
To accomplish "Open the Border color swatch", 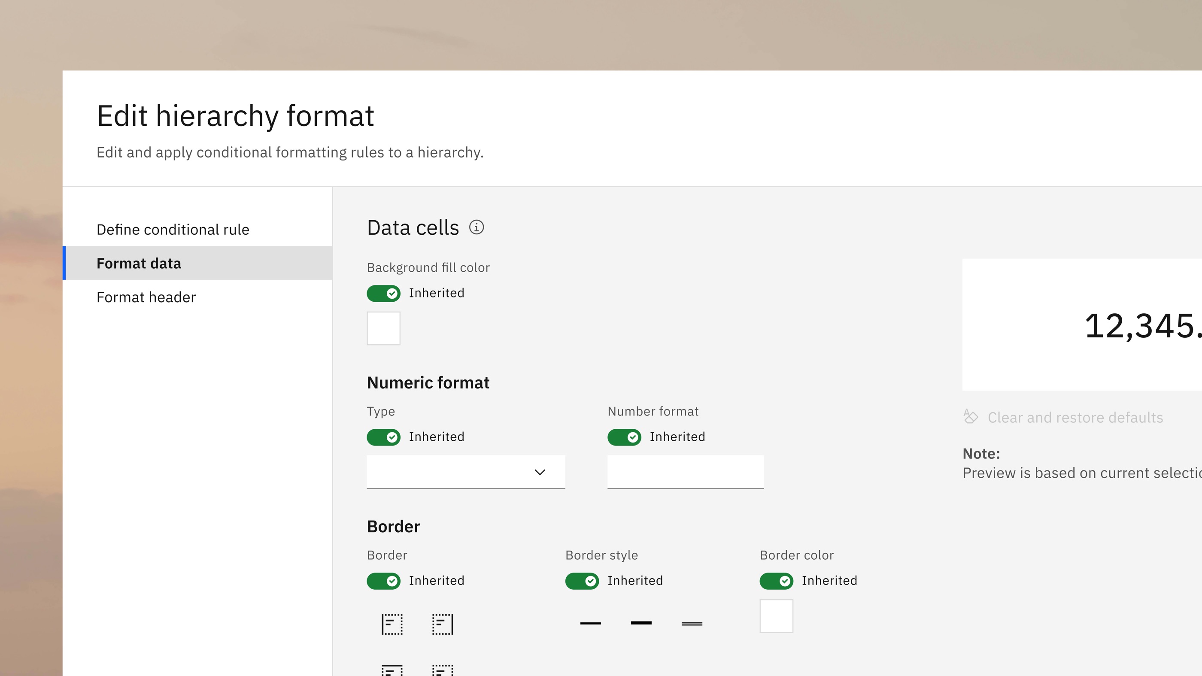I will pos(777,616).
